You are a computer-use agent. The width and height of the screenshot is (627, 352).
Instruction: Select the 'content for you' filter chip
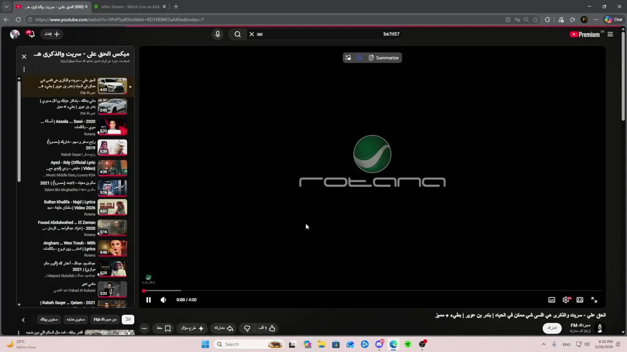48,319
